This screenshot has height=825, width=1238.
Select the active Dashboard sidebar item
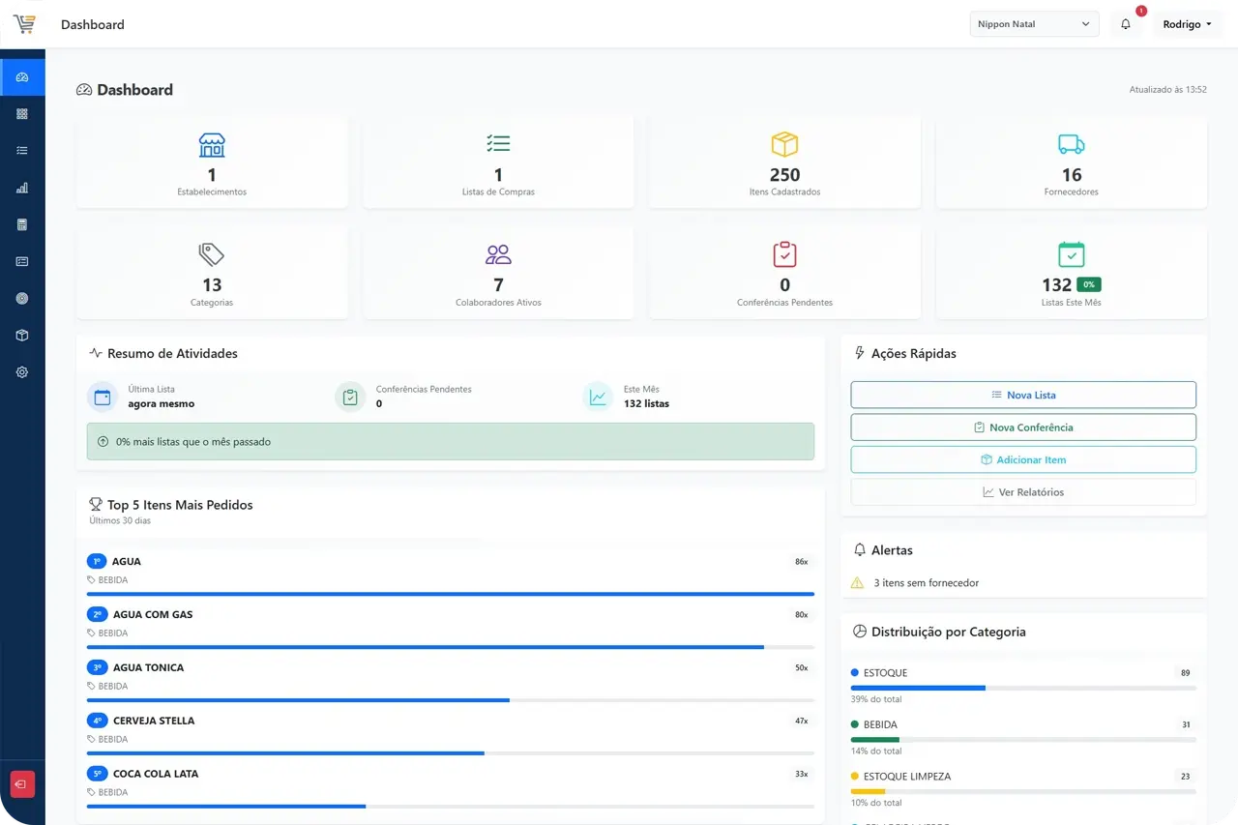(x=22, y=77)
